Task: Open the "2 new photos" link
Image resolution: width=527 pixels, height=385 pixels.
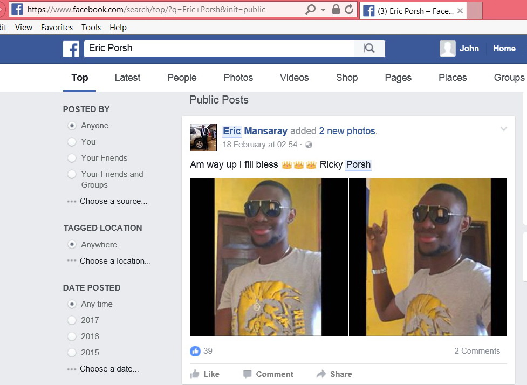Action: click(347, 130)
